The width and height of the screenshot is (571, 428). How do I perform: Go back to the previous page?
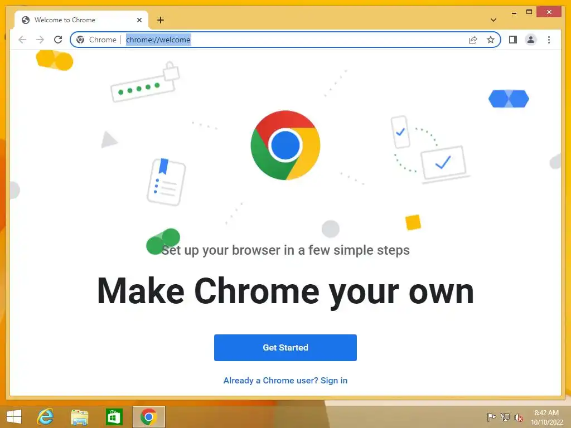click(x=22, y=40)
